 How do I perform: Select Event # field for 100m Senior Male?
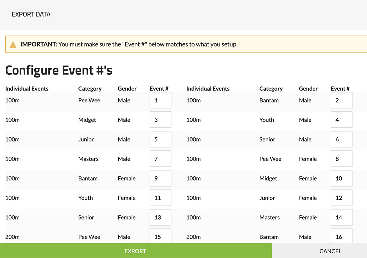(x=341, y=139)
